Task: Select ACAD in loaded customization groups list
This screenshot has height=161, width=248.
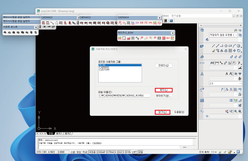Action: (x=120, y=65)
